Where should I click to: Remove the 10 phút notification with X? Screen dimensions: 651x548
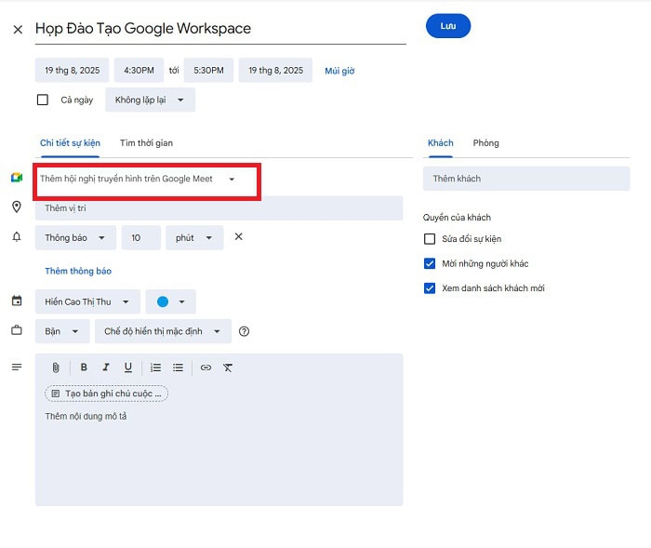click(x=238, y=237)
